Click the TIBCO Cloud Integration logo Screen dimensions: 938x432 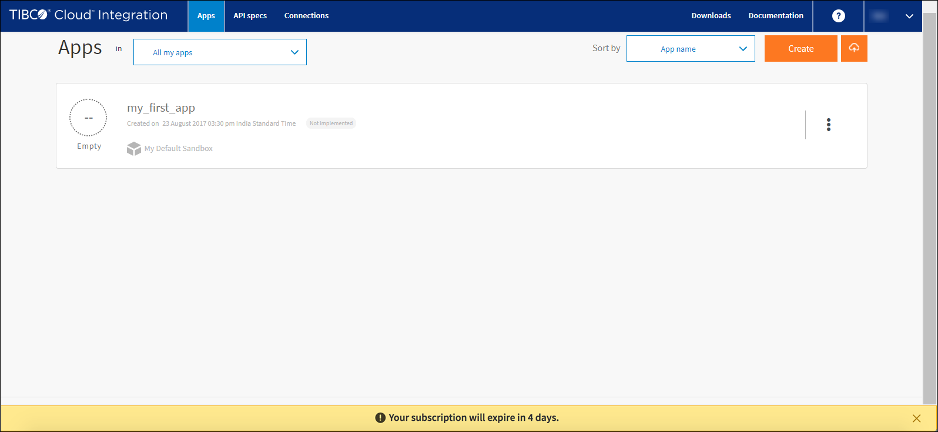click(x=88, y=15)
